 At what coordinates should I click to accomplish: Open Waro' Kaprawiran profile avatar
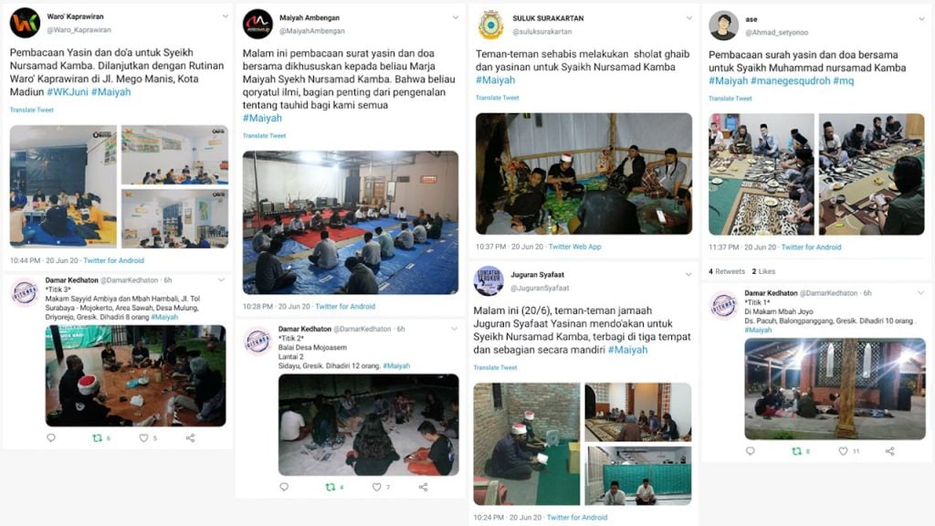(x=25, y=23)
